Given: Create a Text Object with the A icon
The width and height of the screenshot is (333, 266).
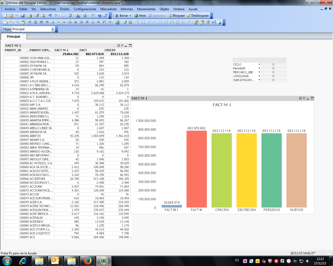Looking at the screenshot, I should pos(76,22).
